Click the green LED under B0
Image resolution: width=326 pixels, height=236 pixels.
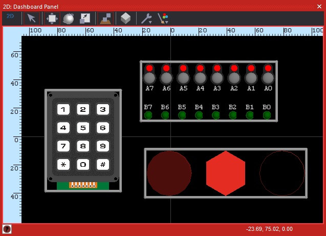267,115
